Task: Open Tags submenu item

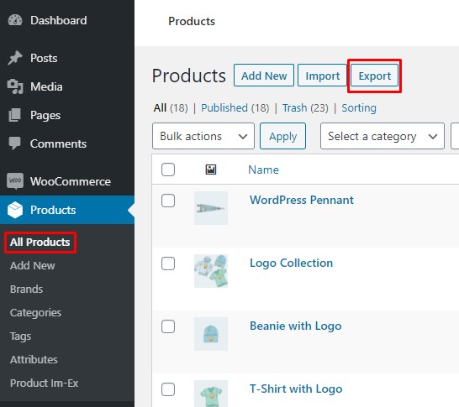Action: (x=20, y=337)
